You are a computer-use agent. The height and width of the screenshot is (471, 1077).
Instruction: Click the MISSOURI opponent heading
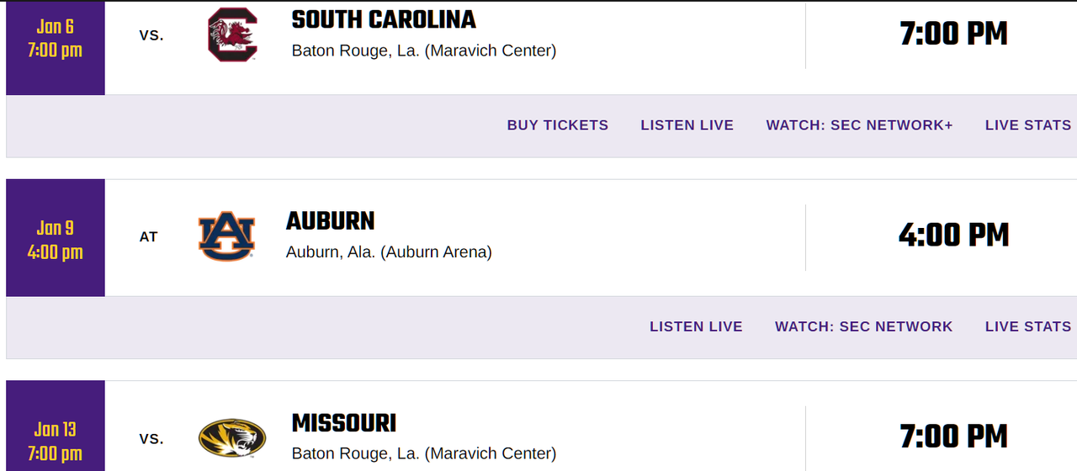pyautogui.click(x=343, y=423)
